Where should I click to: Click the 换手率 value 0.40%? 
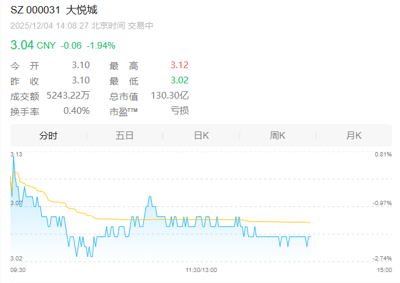click(x=77, y=111)
